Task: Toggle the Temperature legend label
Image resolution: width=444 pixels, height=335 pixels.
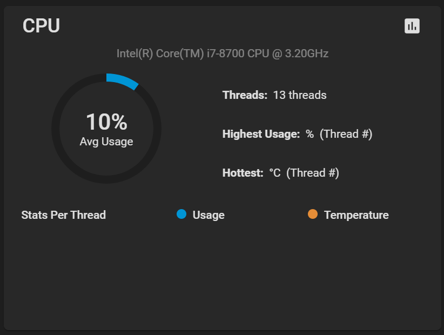Action: (x=356, y=215)
